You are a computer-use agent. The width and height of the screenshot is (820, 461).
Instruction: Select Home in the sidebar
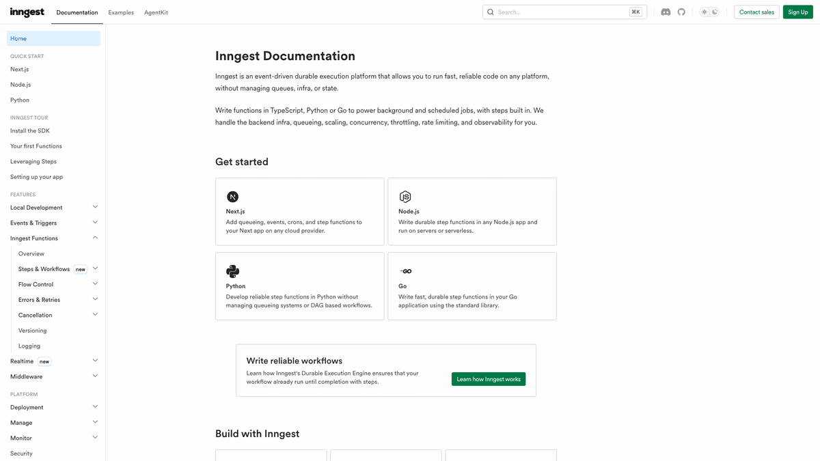tap(53, 38)
